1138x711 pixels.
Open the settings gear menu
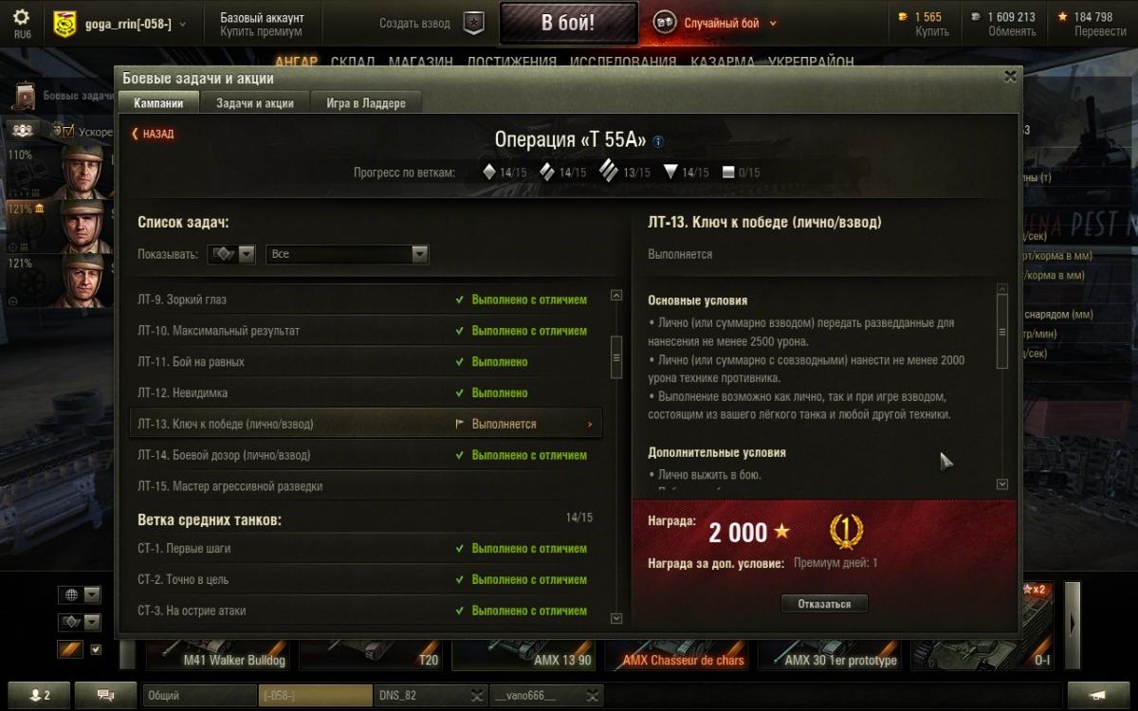[21, 18]
